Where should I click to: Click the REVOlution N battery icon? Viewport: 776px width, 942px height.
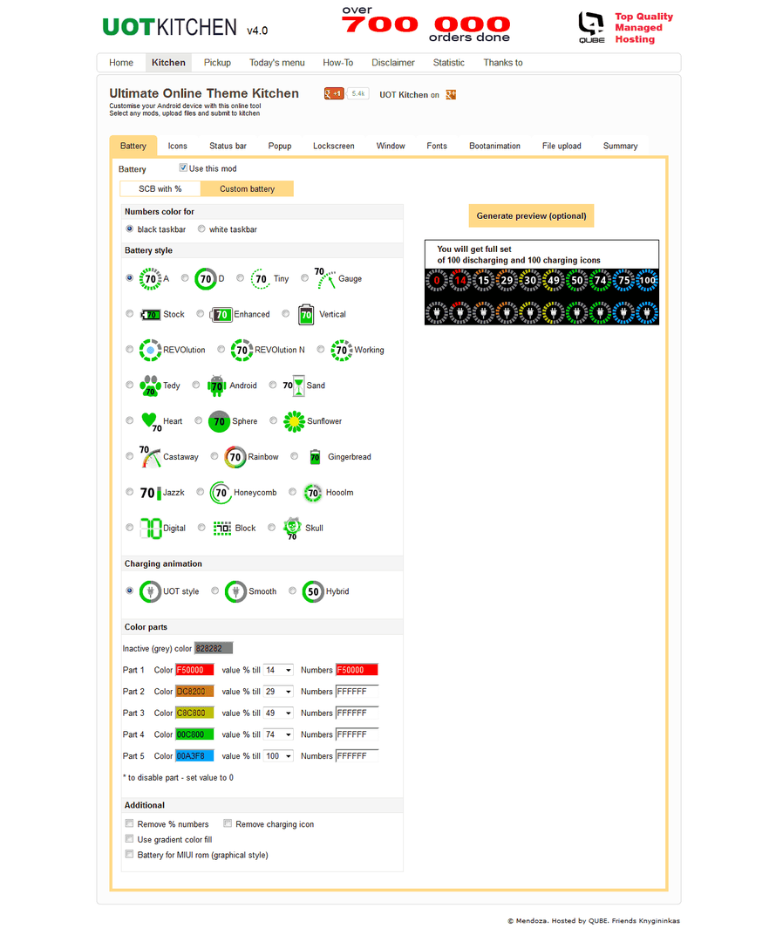[242, 350]
